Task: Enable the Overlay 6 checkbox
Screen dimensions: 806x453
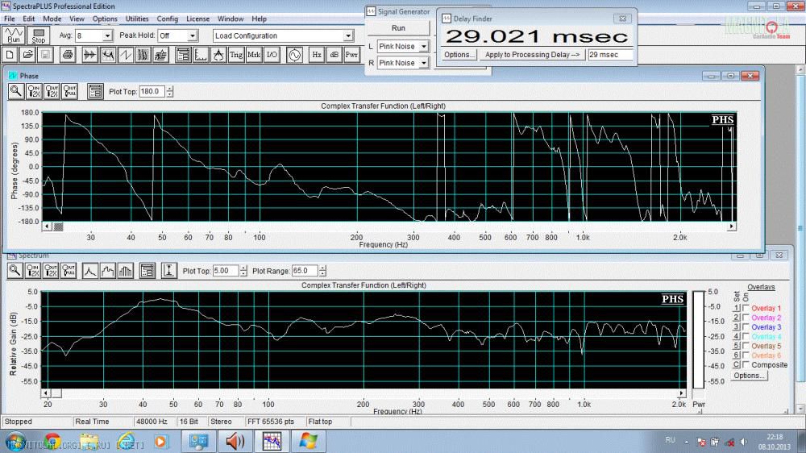Action: [746, 355]
